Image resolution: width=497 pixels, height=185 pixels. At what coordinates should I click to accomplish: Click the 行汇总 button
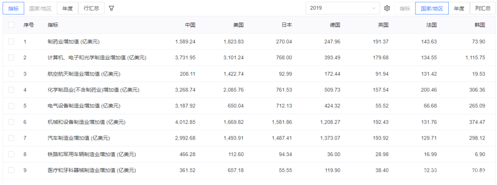(x=91, y=8)
